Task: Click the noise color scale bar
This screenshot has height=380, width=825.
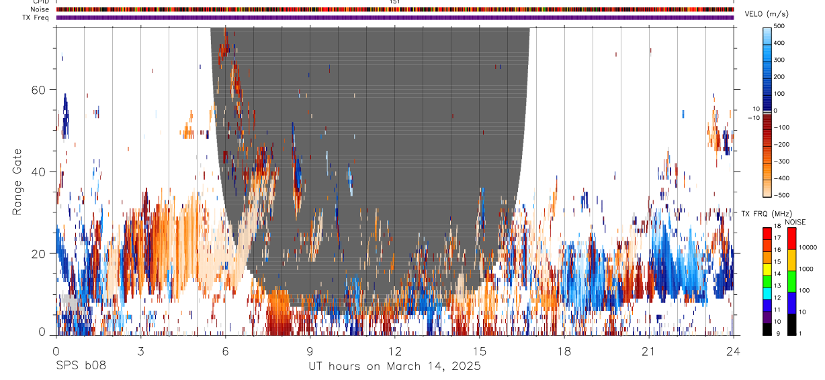Action: 791,281
